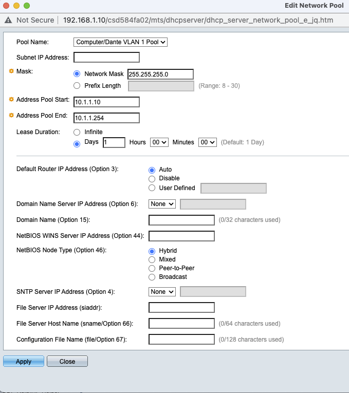Set Default Router to Disable
This screenshot has width=349, height=393.
click(152, 179)
